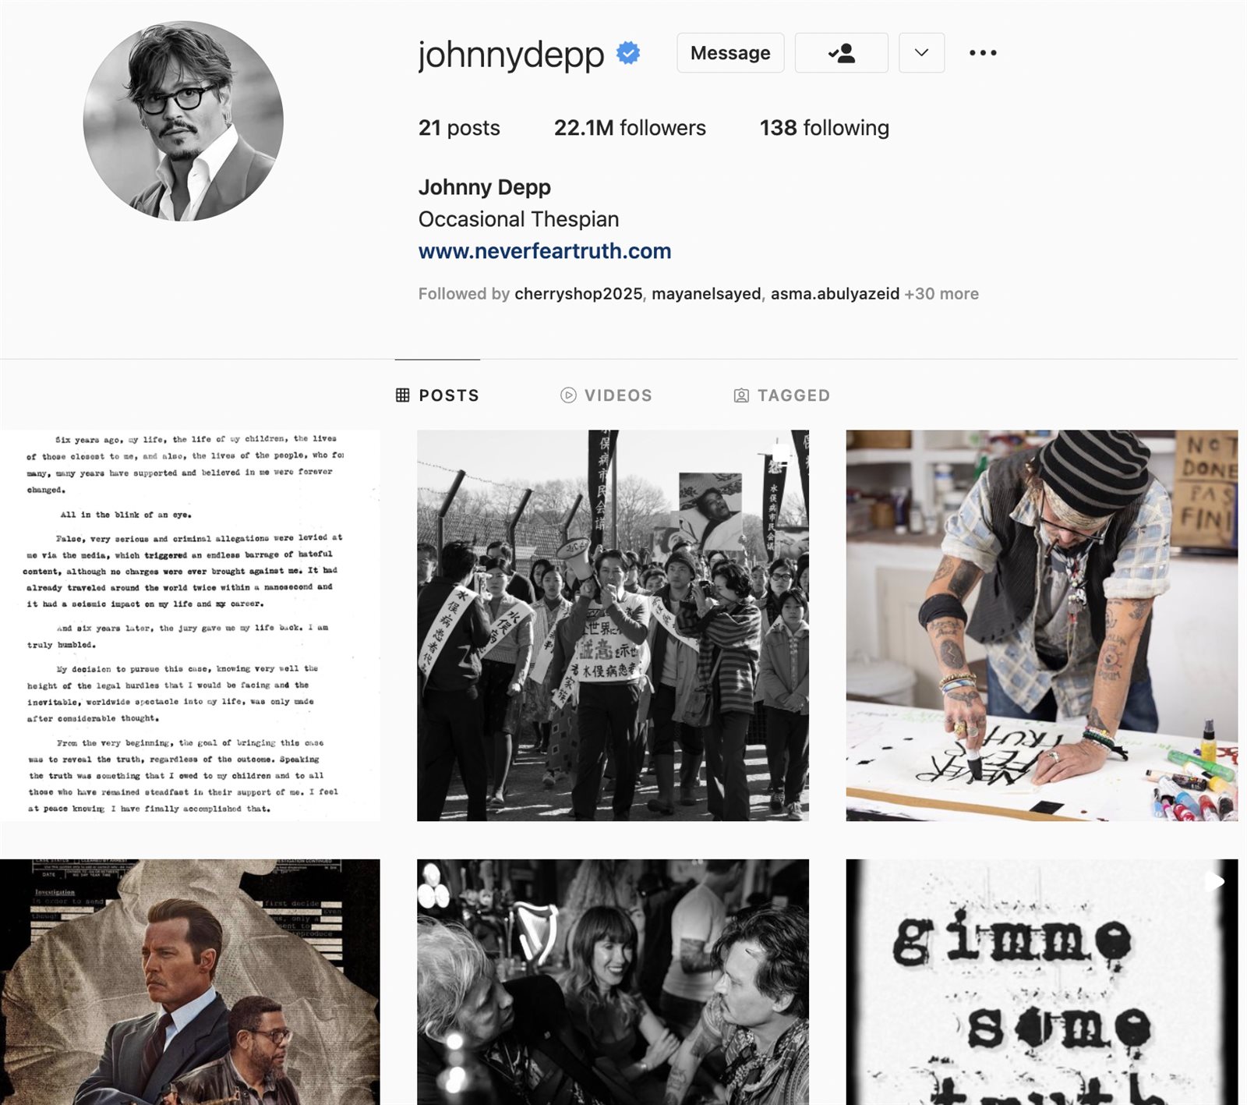The height and width of the screenshot is (1105, 1247).
Task: Open www.neverfeartruth.com link
Action: (545, 251)
